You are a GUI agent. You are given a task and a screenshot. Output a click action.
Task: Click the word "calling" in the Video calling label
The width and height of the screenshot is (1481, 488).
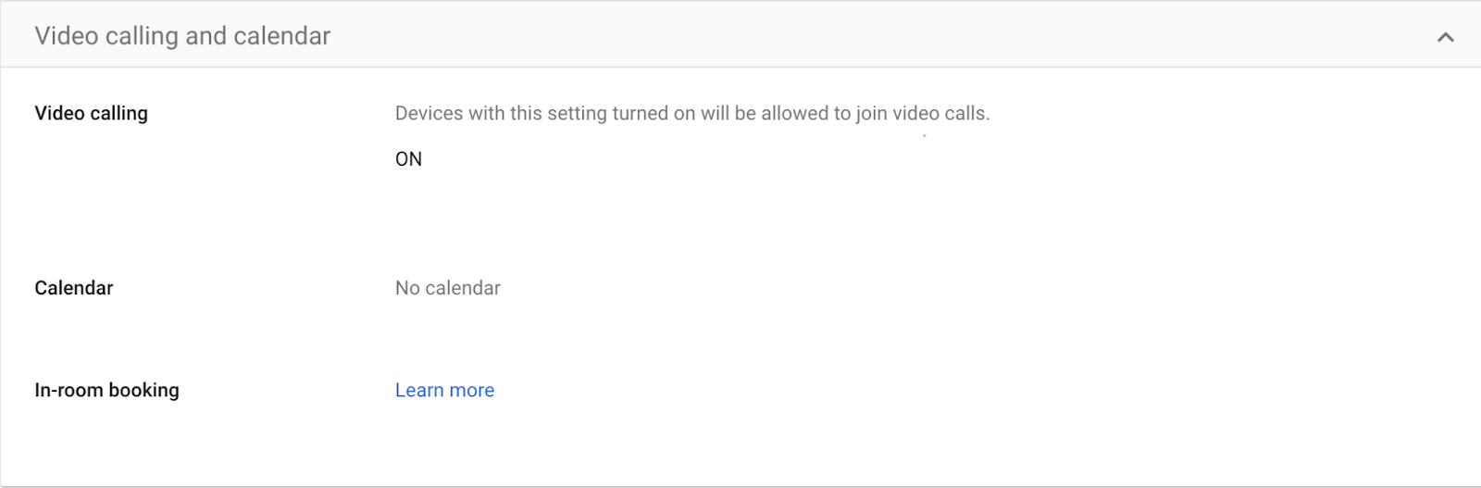click(x=118, y=113)
